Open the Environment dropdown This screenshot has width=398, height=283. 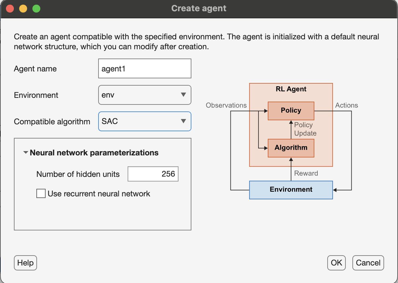coord(144,95)
